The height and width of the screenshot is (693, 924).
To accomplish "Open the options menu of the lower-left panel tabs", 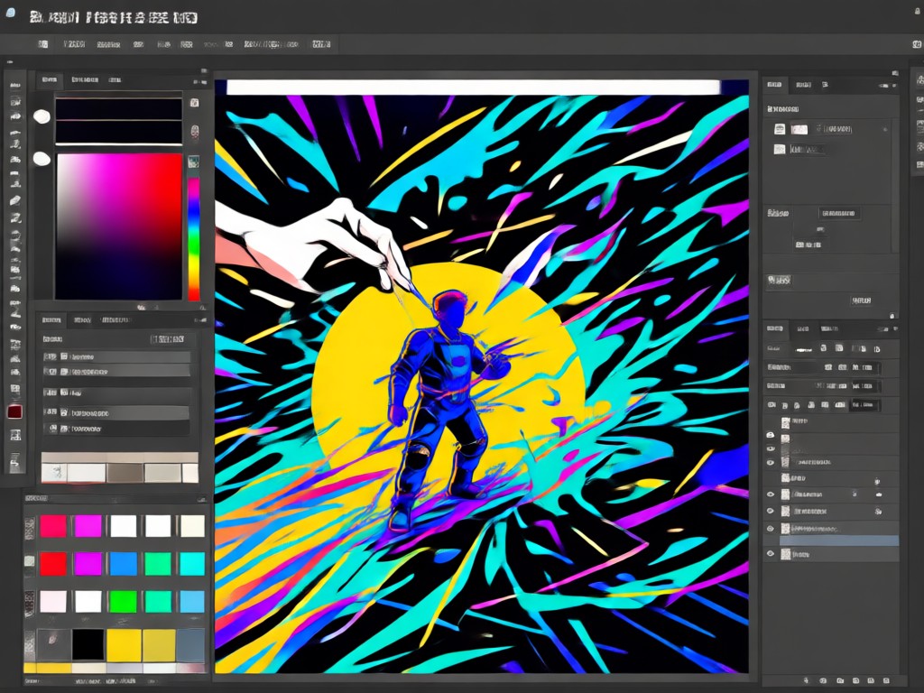I will tap(200, 320).
